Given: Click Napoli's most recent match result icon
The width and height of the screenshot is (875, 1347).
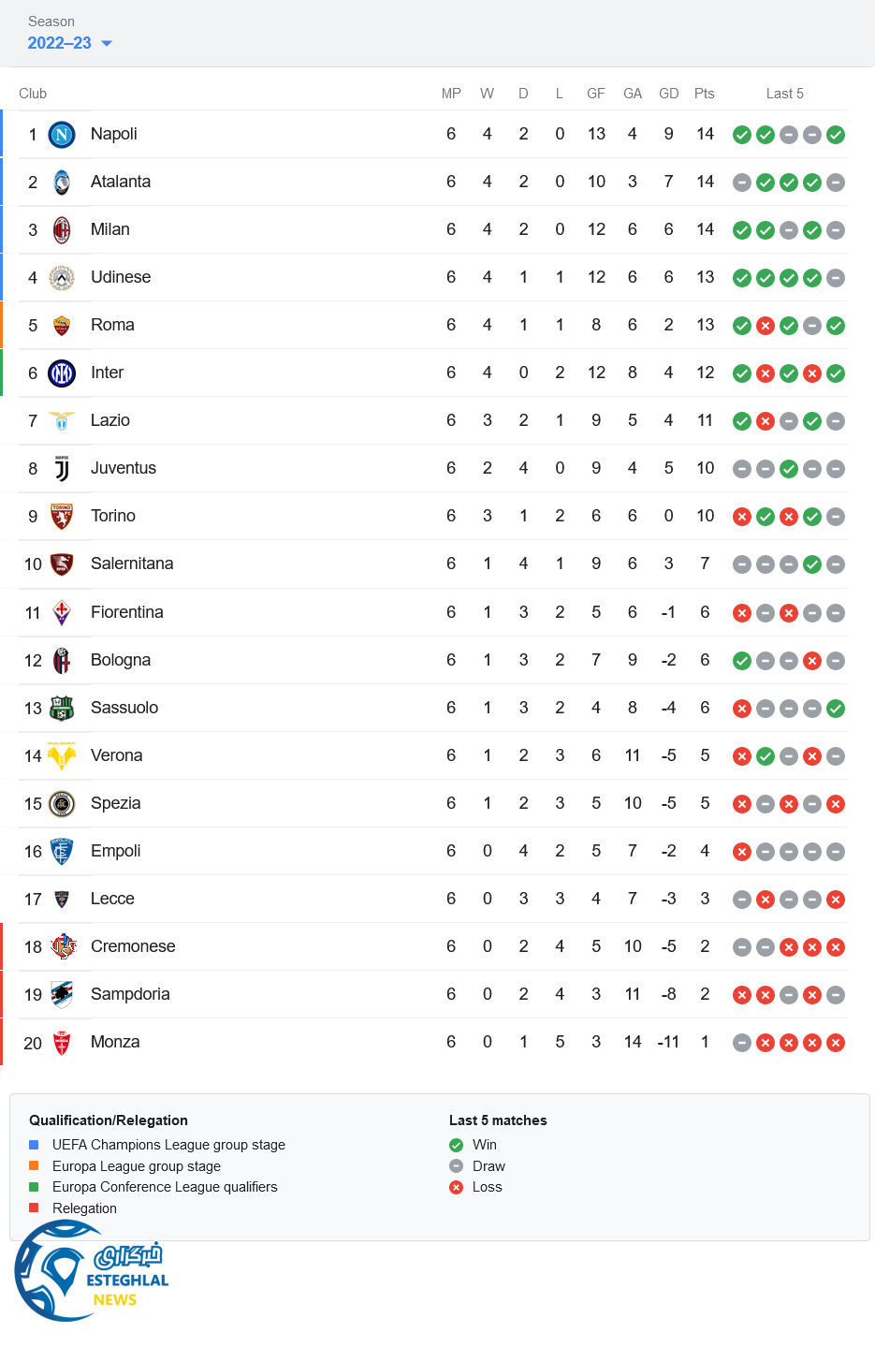Looking at the screenshot, I should click(x=836, y=135).
